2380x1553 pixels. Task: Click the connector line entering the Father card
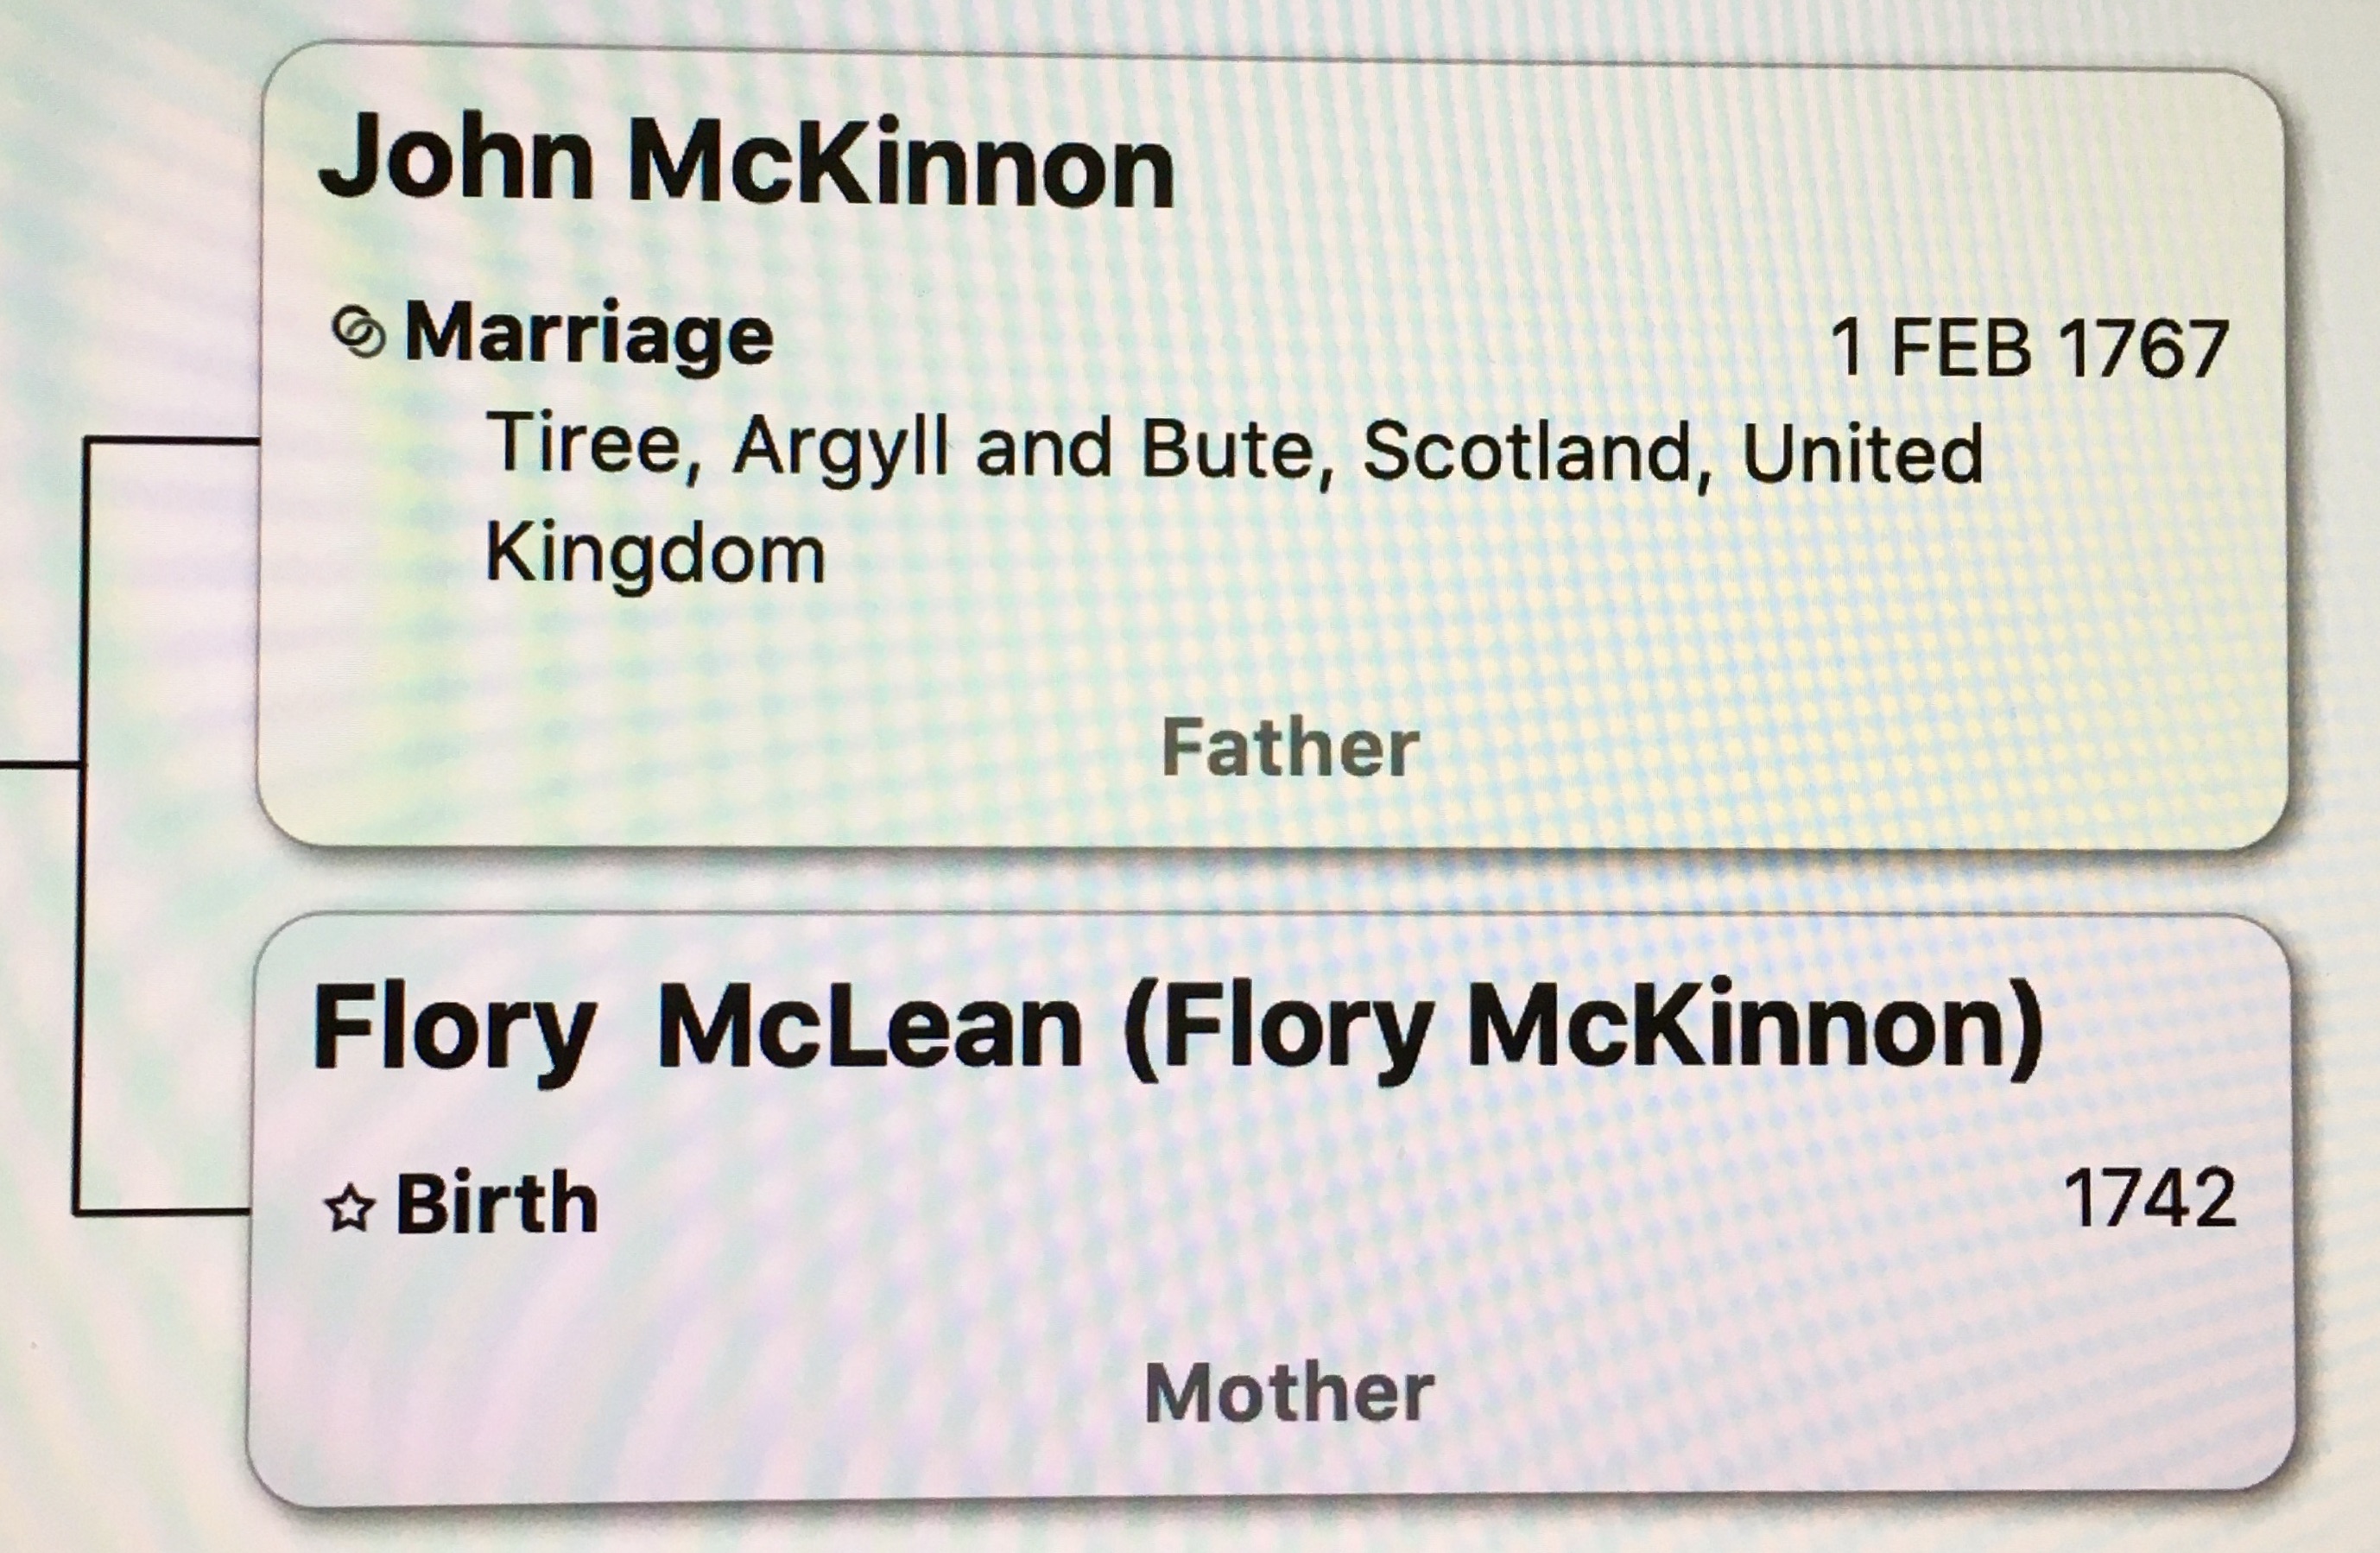click(170, 440)
